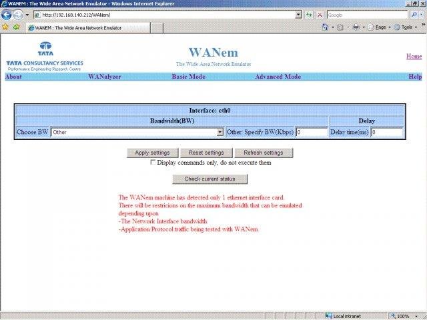The image size is (427, 320).
Task: Click the 100% zoom level control
Action: (x=402, y=316)
